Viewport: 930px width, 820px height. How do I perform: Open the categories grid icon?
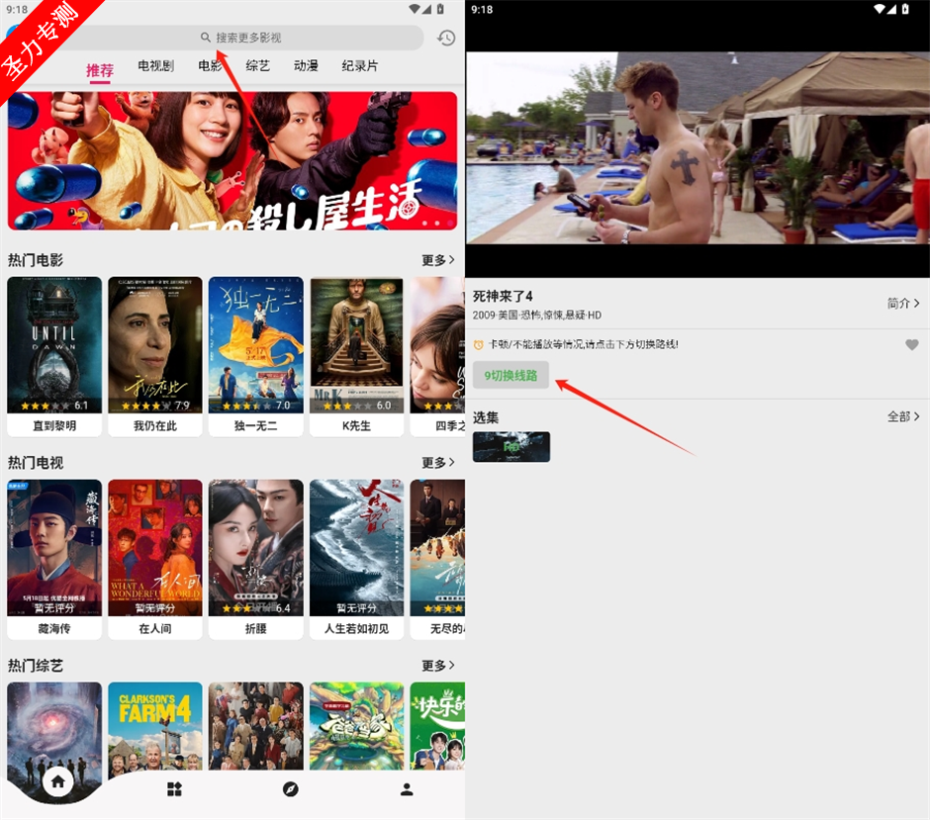click(174, 789)
